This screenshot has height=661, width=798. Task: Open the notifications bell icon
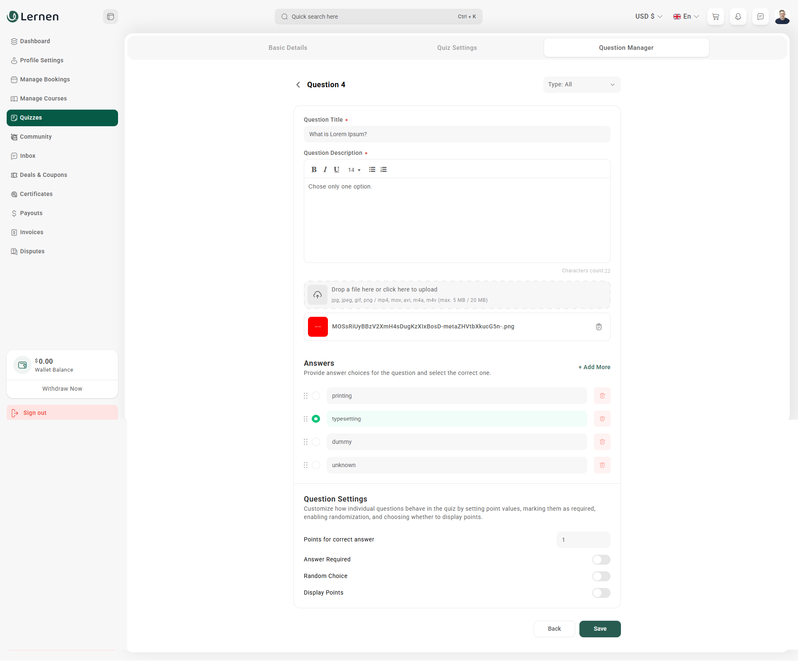(738, 17)
